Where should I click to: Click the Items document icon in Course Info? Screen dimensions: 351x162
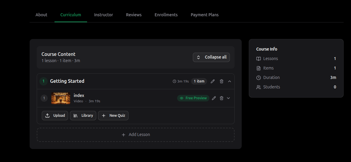tap(259, 68)
